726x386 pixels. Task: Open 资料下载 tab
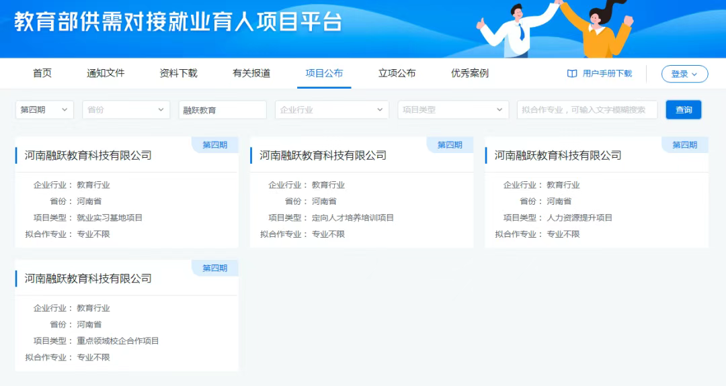pos(178,73)
